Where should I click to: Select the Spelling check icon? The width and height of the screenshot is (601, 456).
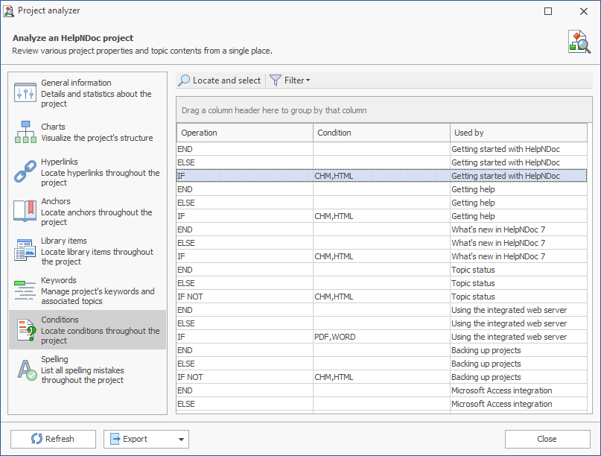[x=27, y=370]
